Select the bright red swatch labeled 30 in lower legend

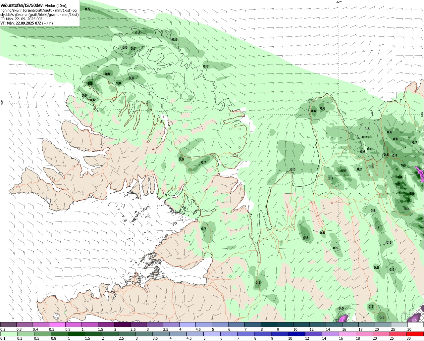point(416,334)
